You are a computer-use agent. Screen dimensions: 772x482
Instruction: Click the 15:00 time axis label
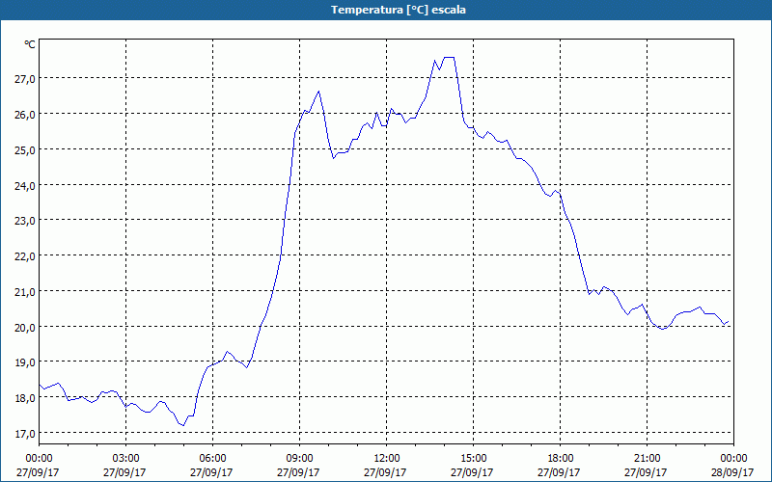pos(473,459)
